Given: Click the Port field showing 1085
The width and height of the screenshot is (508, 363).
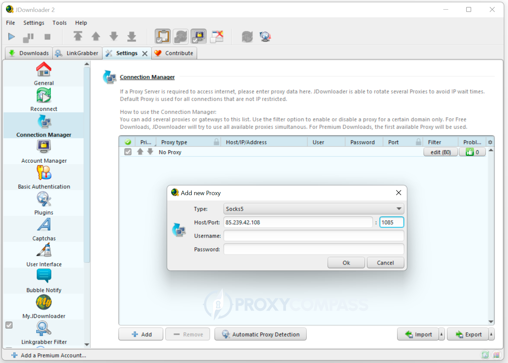Looking at the screenshot, I should pyautogui.click(x=392, y=222).
